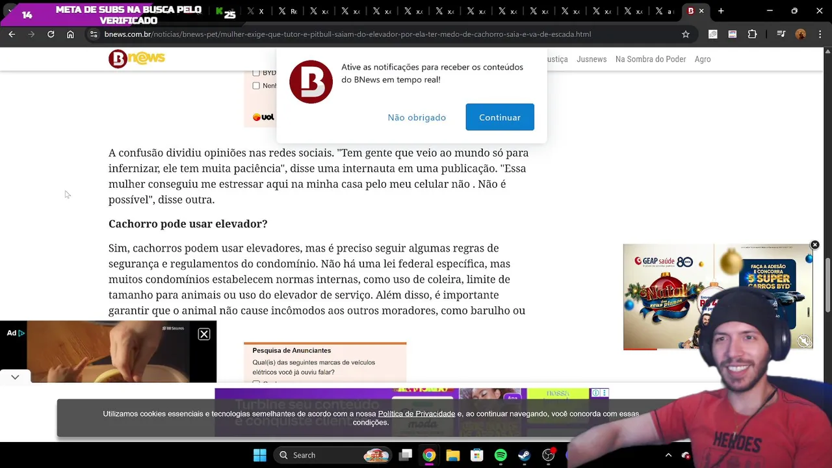Viewport: 832px width, 468px height.
Task: Collapse the bottom-left ad with the chevron
Action: click(15, 377)
